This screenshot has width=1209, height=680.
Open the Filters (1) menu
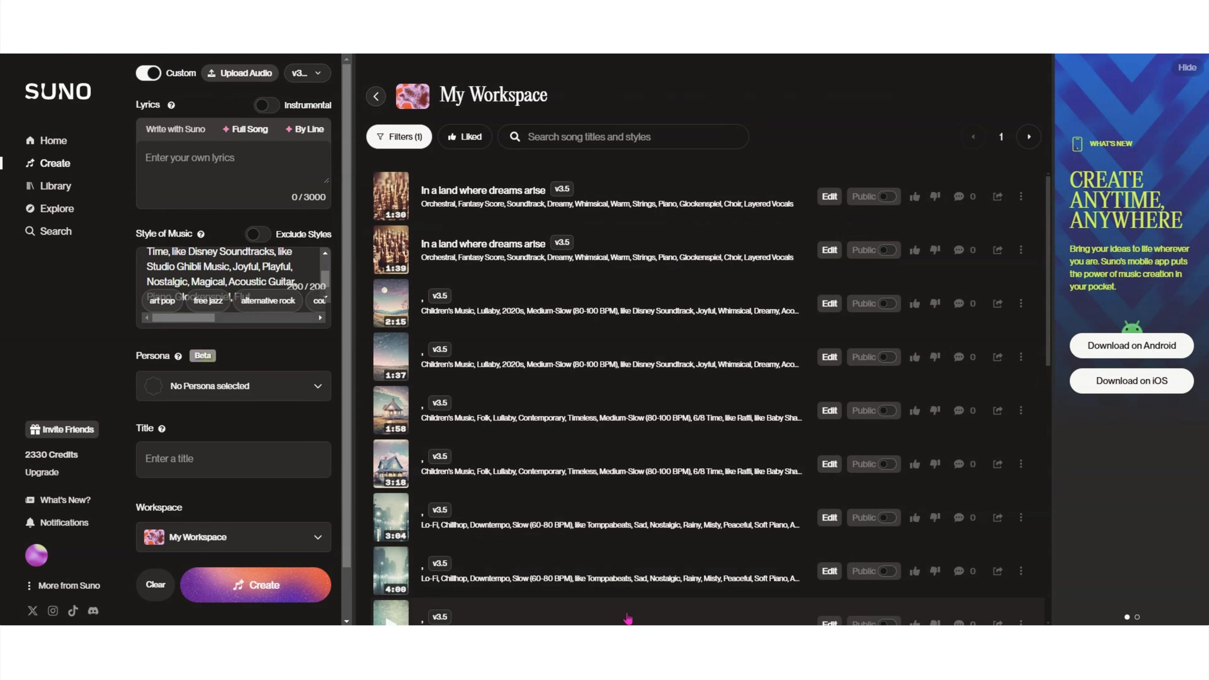399,137
